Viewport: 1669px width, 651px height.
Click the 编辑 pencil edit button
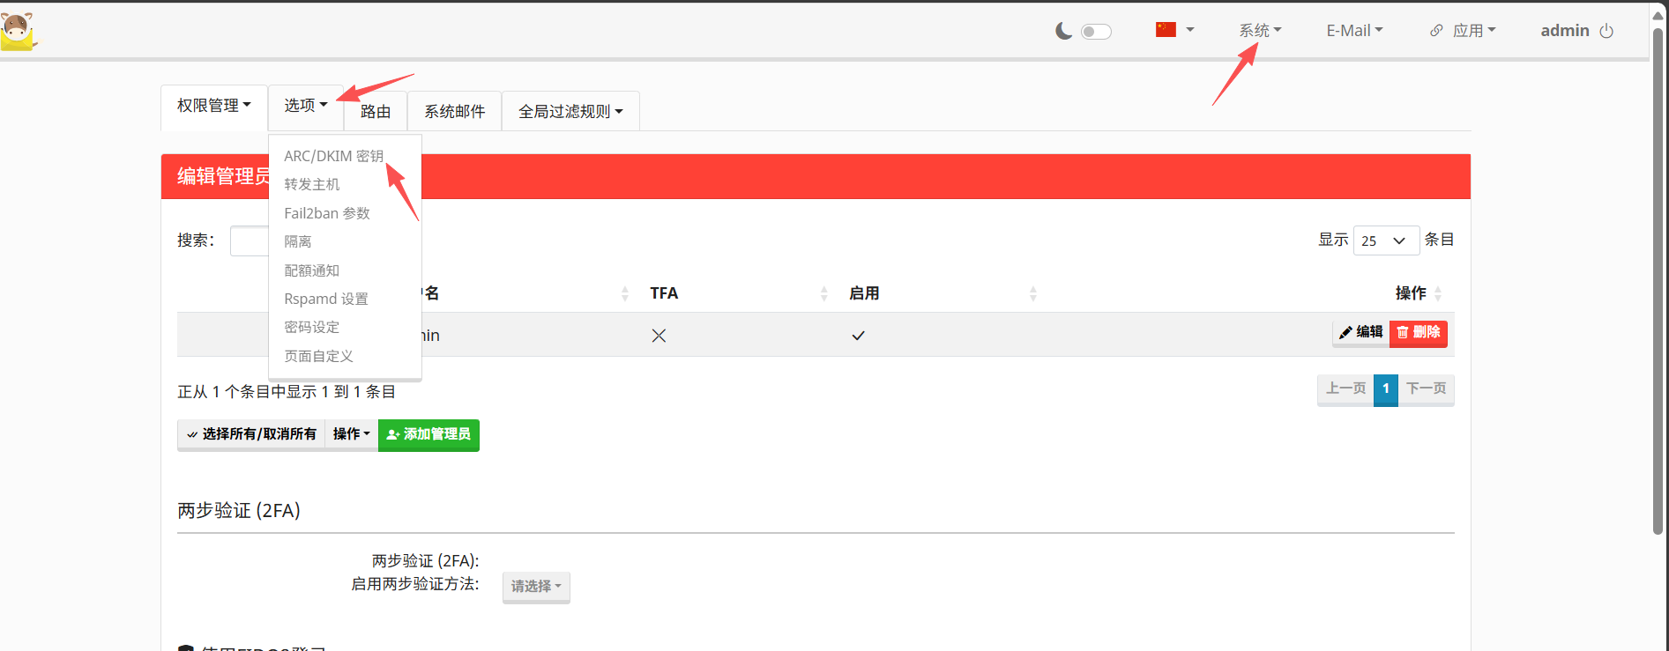tap(1360, 332)
